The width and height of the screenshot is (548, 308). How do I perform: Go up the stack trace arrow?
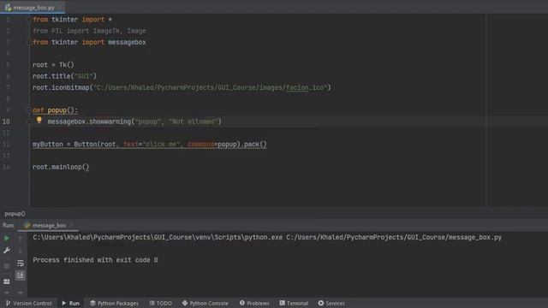pyautogui.click(x=21, y=238)
